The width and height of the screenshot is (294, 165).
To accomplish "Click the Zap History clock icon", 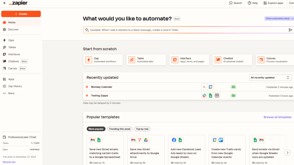I will tap(5, 86).
